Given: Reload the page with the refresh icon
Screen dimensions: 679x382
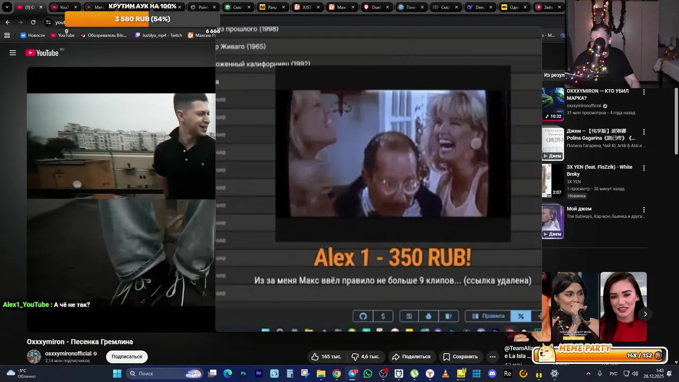Looking at the screenshot, I should click(33, 22).
